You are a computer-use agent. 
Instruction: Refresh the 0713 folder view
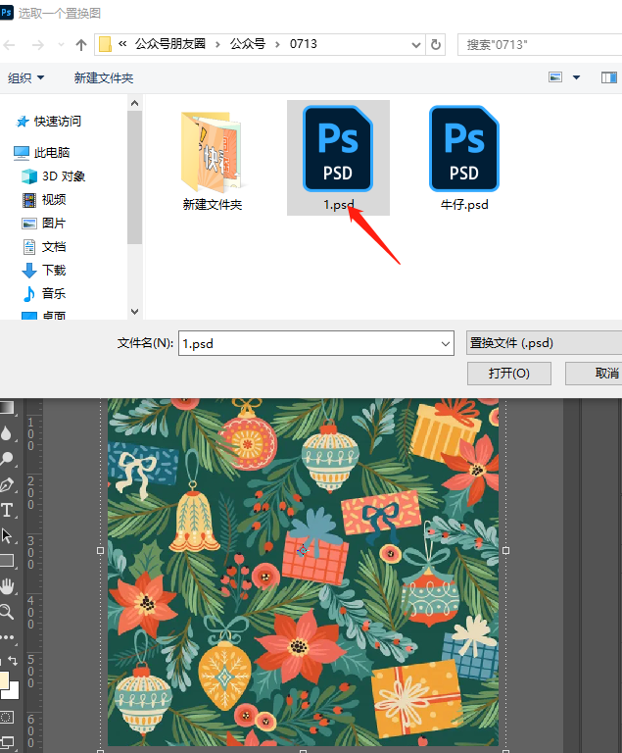click(x=435, y=45)
